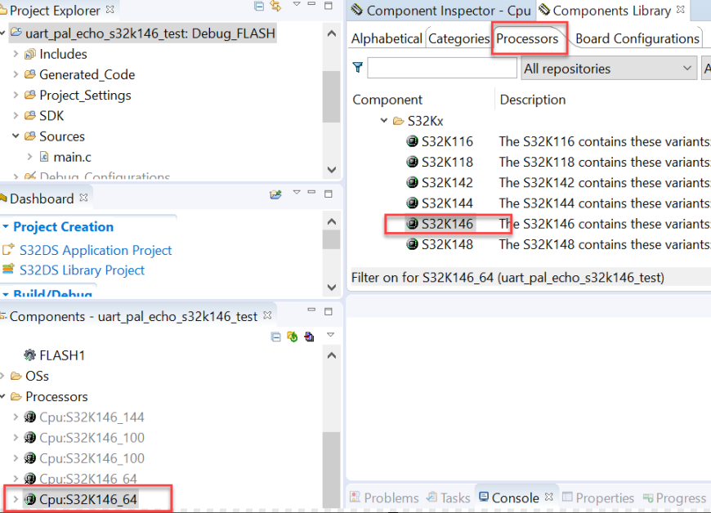Collapse all items in the Components panel
The width and height of the screenshot is (711, 513).
tap(276, 337)
